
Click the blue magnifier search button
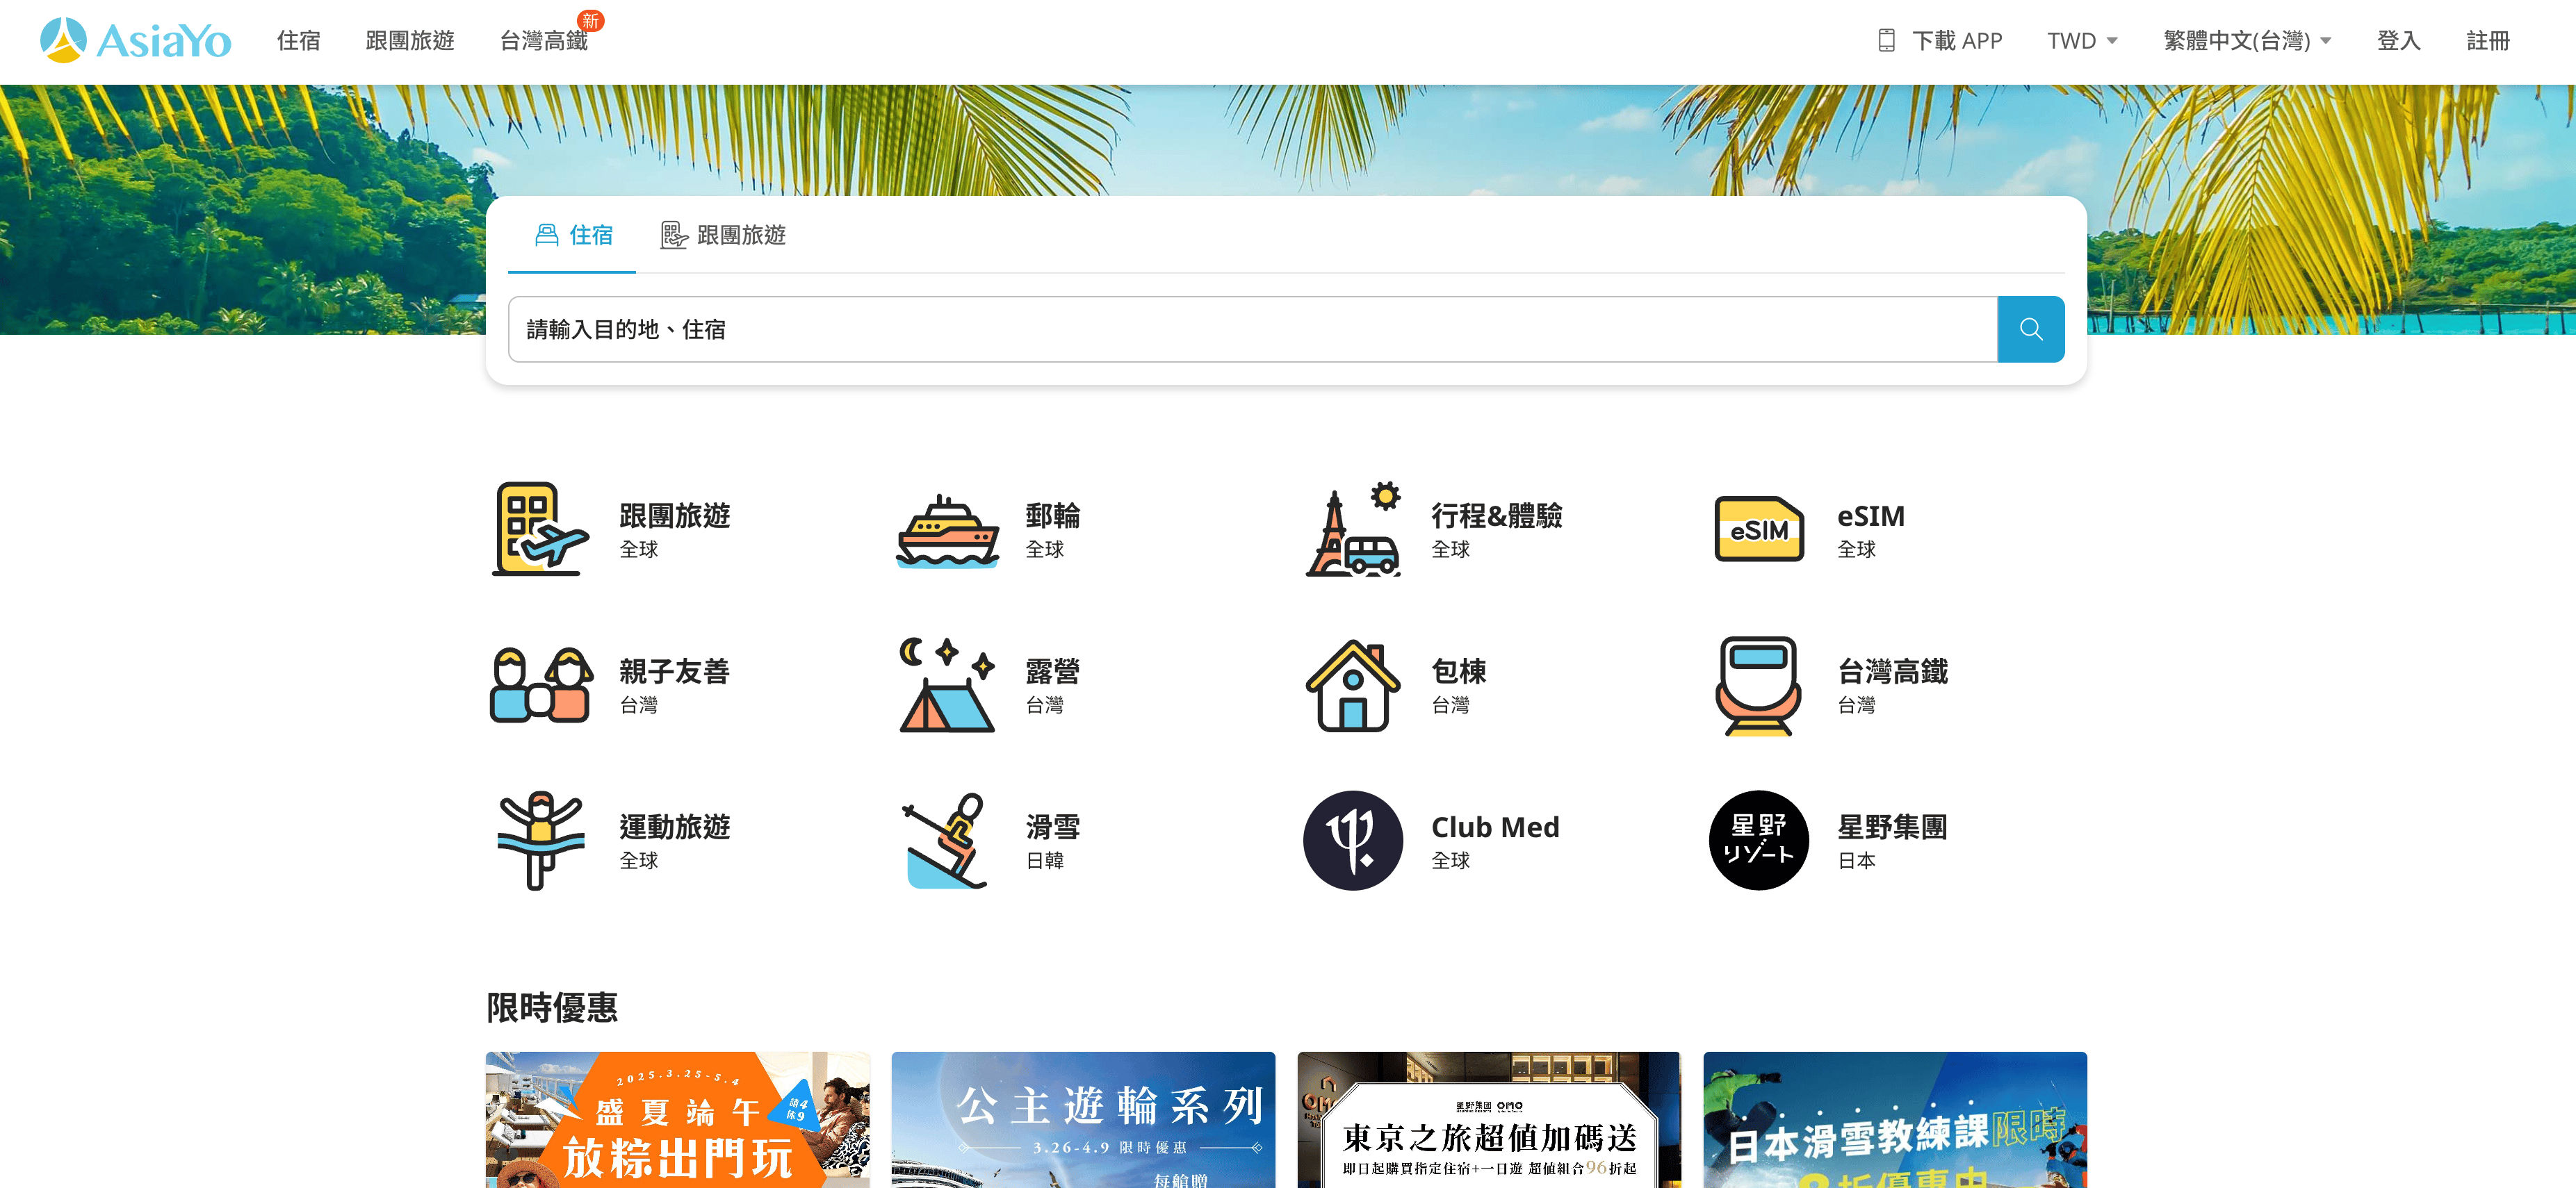pyautogui.click(x=2030, y=329)
